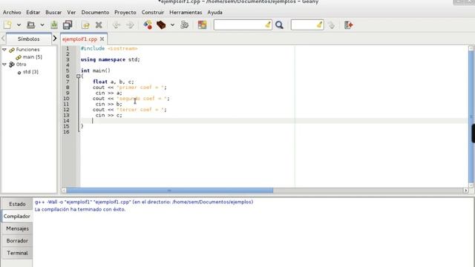Screen dimensions: 475x267
Task: Click the text 'using namespace std;'
Action: click(x=111, y=59)
